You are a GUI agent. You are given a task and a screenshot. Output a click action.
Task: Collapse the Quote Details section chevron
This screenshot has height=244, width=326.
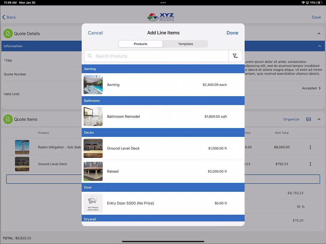pyautogui.click(x=319, y=33)
